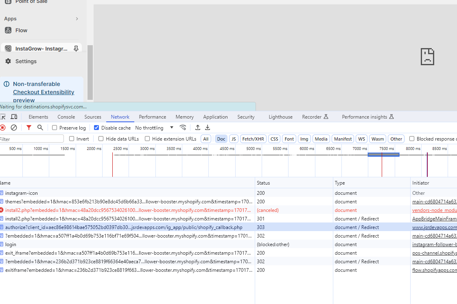457x304 pixels.
Task: Filter requests by All types
Action: [206, 139]
